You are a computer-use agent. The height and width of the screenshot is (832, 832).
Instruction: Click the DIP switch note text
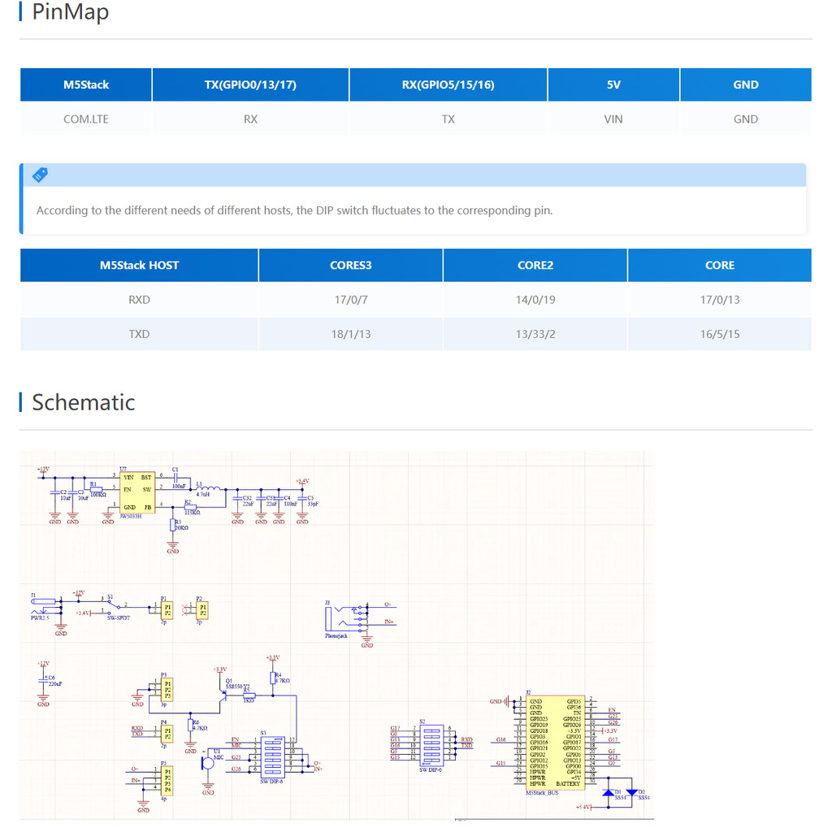pos(294,210)
